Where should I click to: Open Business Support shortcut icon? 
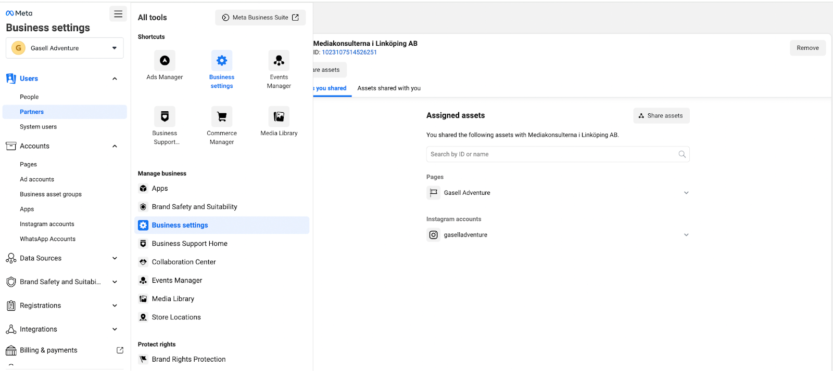[x=165, y=116]
